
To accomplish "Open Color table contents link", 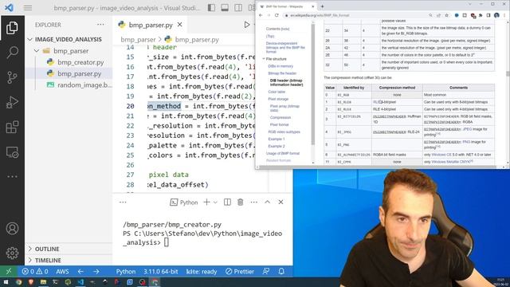I will pyautogui.click(x=277, y=92).
